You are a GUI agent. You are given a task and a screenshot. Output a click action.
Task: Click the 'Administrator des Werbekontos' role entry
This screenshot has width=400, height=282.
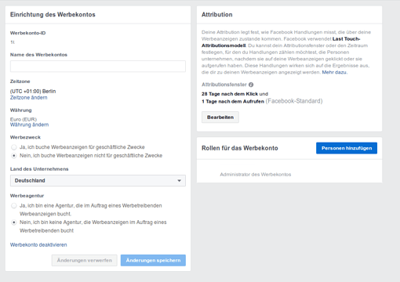click(x=256, y=175)
